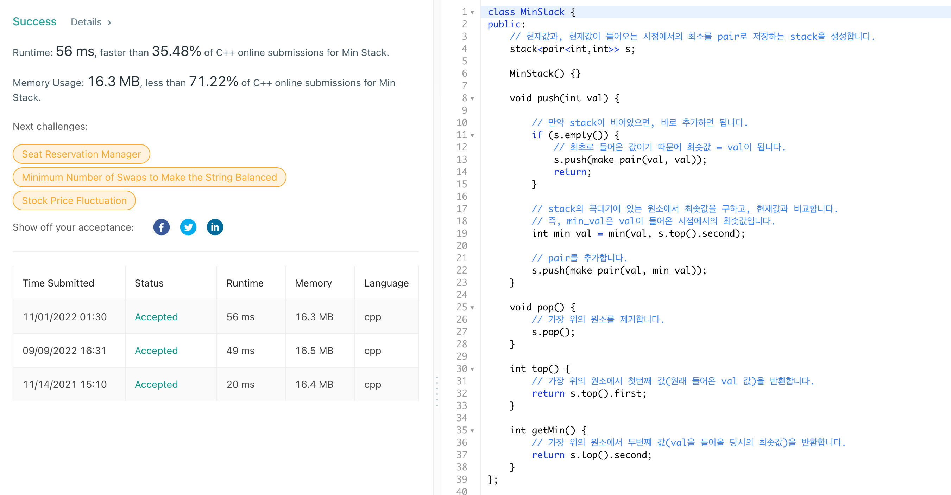Collapse pop function fold arrow at line 25
951x495 pixels.
(x=472, y=308)
